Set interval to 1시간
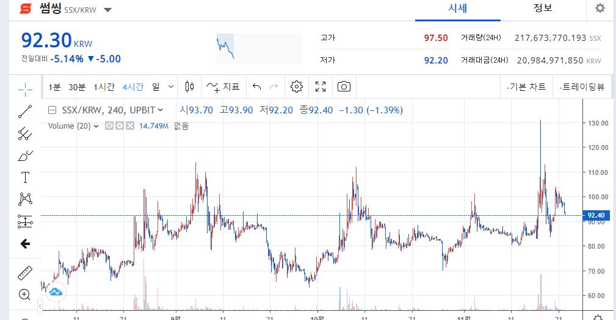Image resolution: width=616 pixels, height=320 pixels. 104,87
